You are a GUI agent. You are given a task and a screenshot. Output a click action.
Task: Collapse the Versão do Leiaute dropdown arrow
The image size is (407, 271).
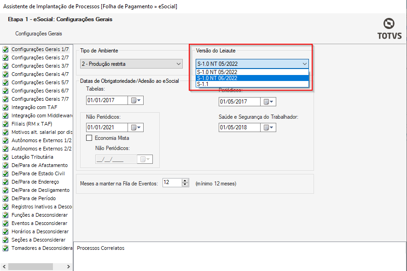point(304,64)
